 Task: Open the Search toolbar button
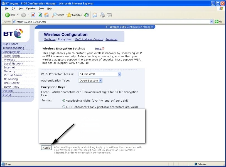(x=58, y=15)
